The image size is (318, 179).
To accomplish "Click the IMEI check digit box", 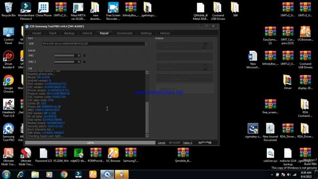I will [79, 55].
